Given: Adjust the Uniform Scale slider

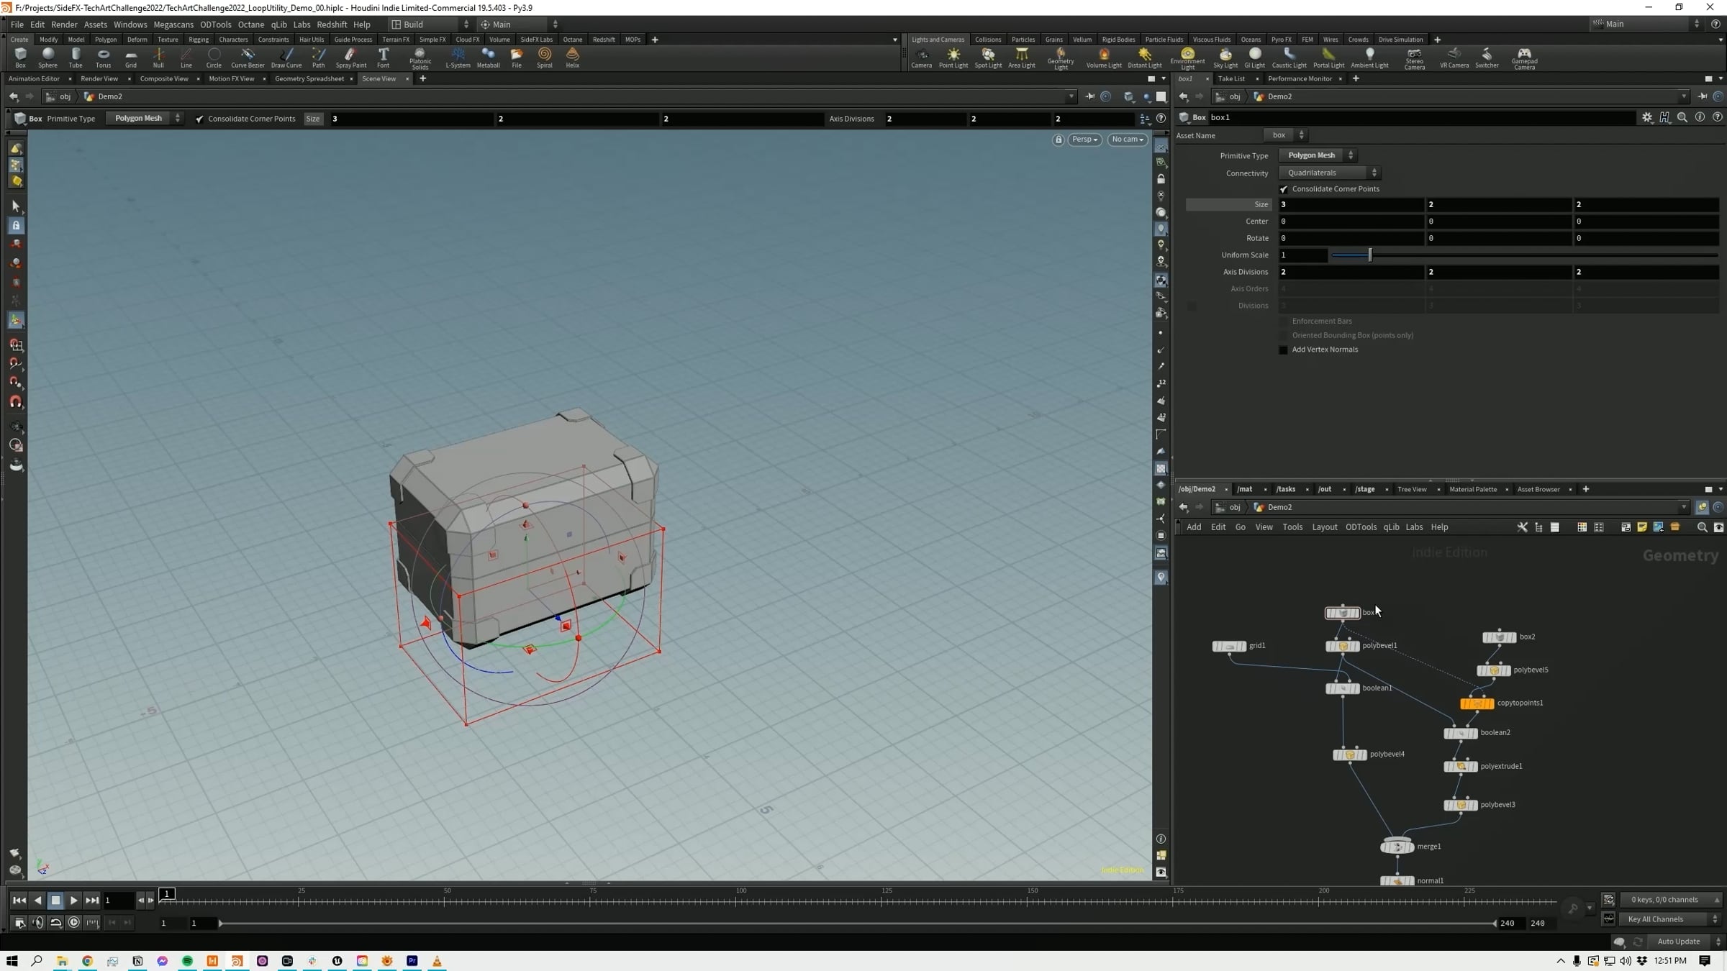Looking at the screenshot, I should pyautogui.click(x=1369, y=255).
